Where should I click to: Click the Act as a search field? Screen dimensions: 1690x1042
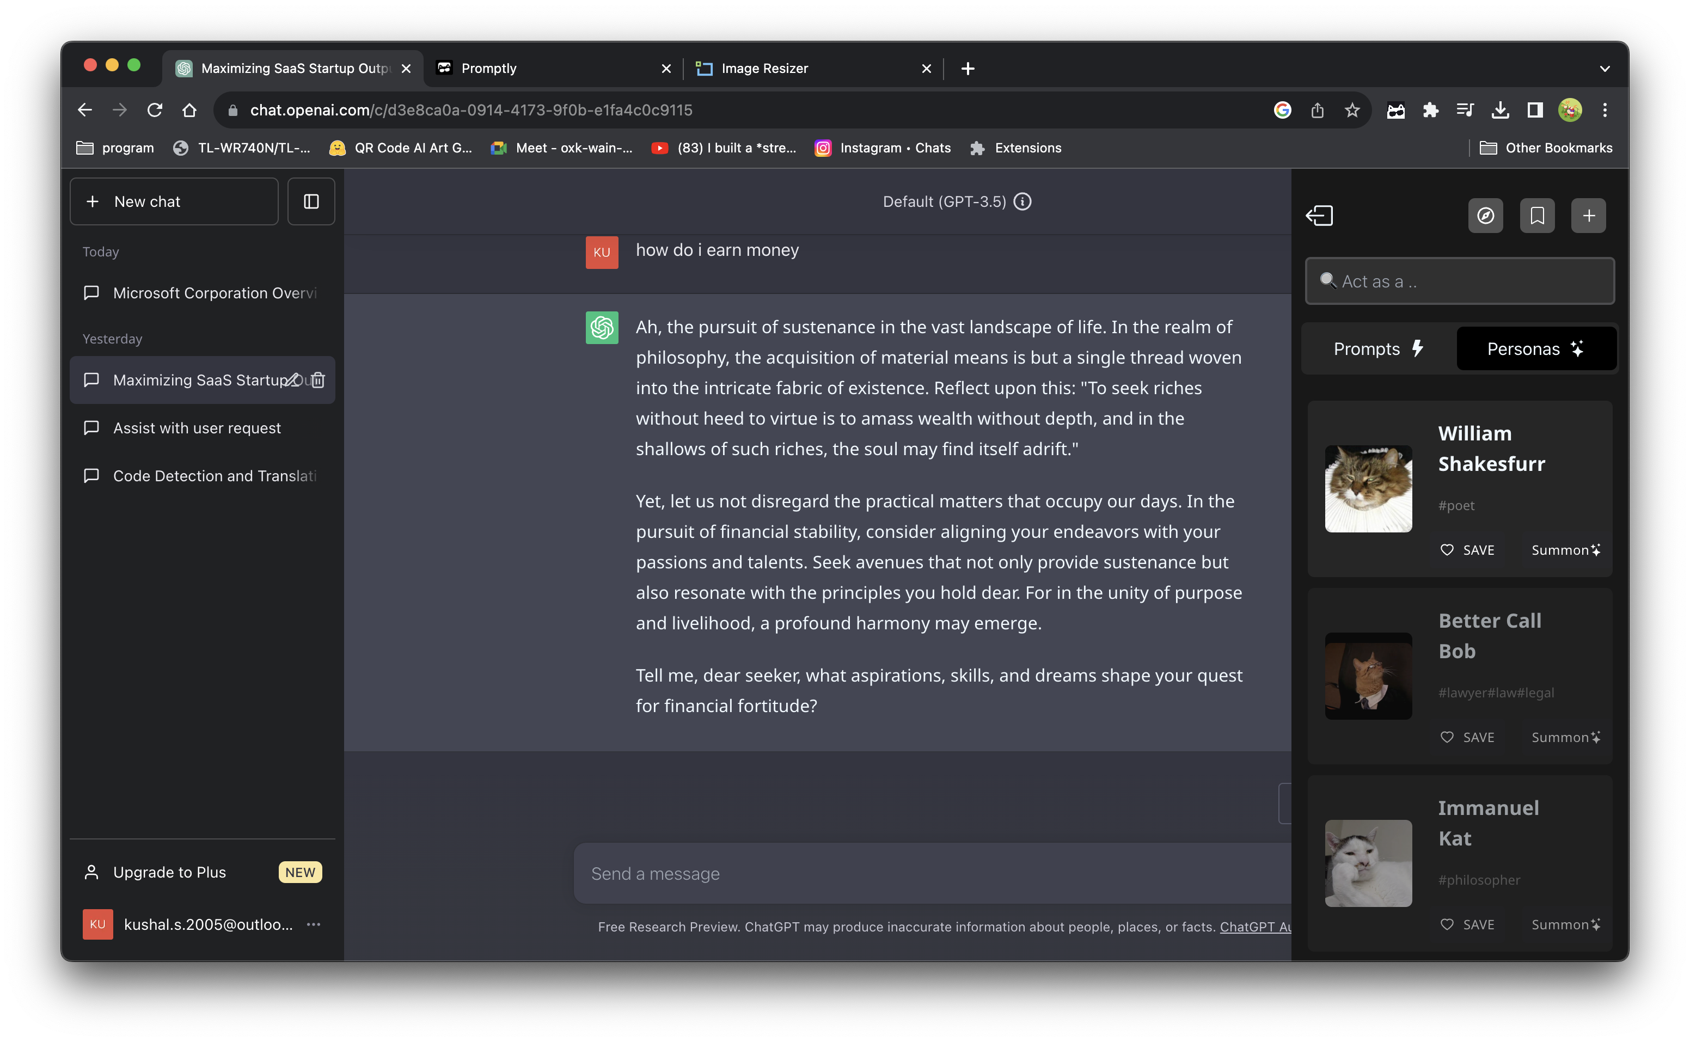1460,281
